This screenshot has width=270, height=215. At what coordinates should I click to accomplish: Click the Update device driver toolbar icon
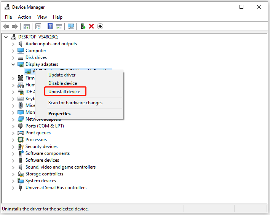(x=83, y=26)
